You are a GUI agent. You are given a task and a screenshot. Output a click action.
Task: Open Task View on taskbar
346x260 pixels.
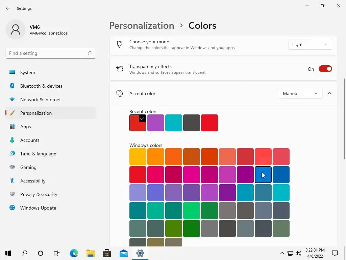pyautogui.click(x=57, y=253)
